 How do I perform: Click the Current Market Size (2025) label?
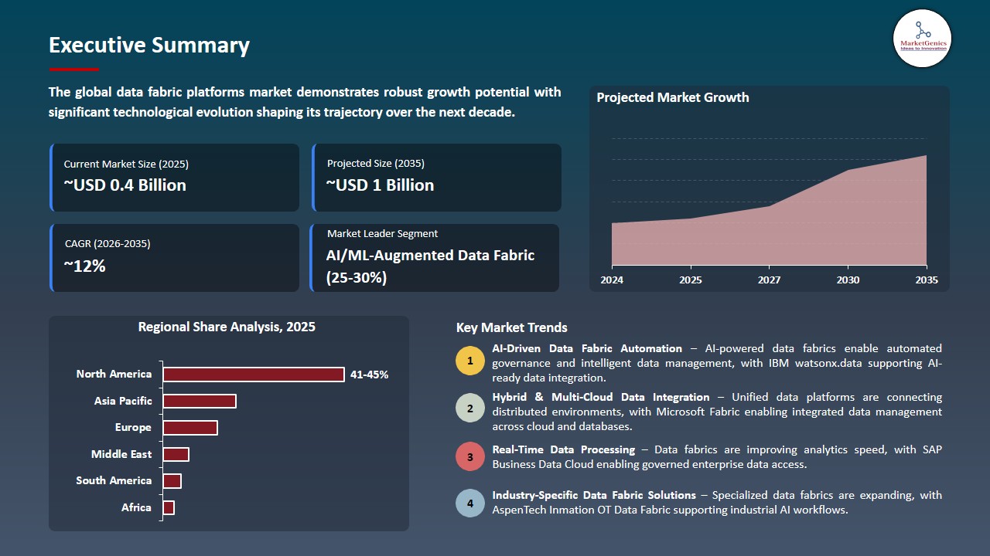point(126,164)
